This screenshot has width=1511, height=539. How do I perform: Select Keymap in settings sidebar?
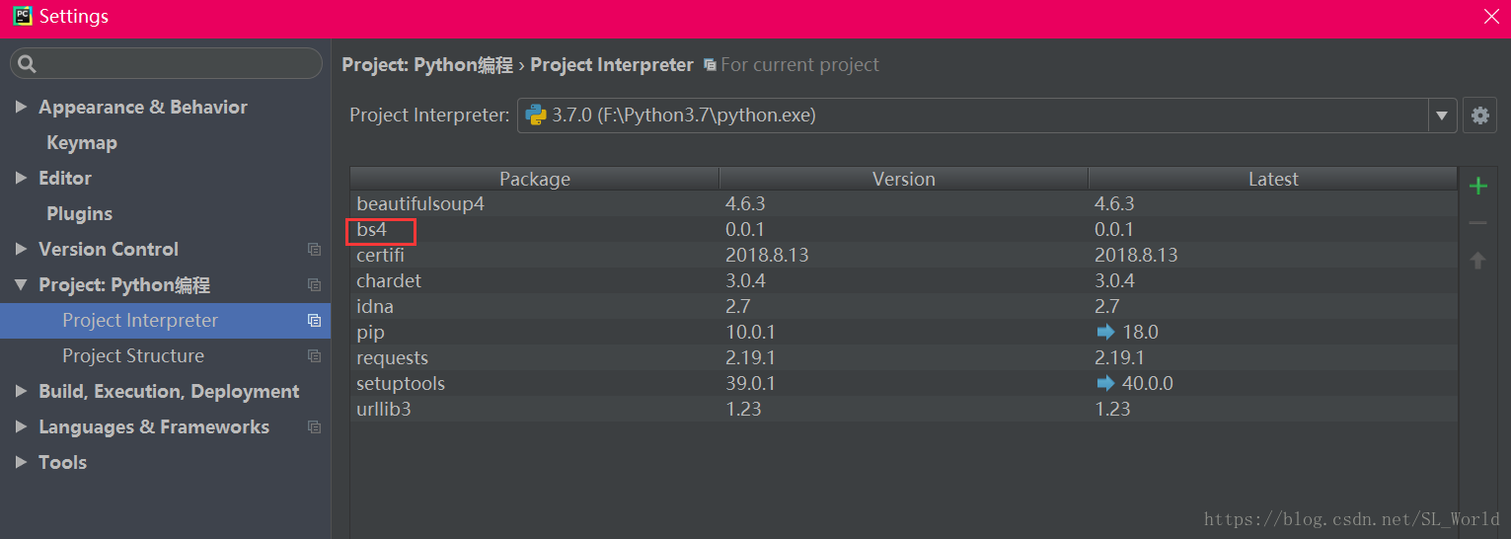tap(82, 143)
